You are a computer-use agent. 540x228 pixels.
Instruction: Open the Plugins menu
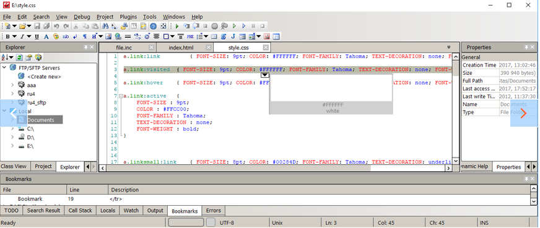(128, 17)
